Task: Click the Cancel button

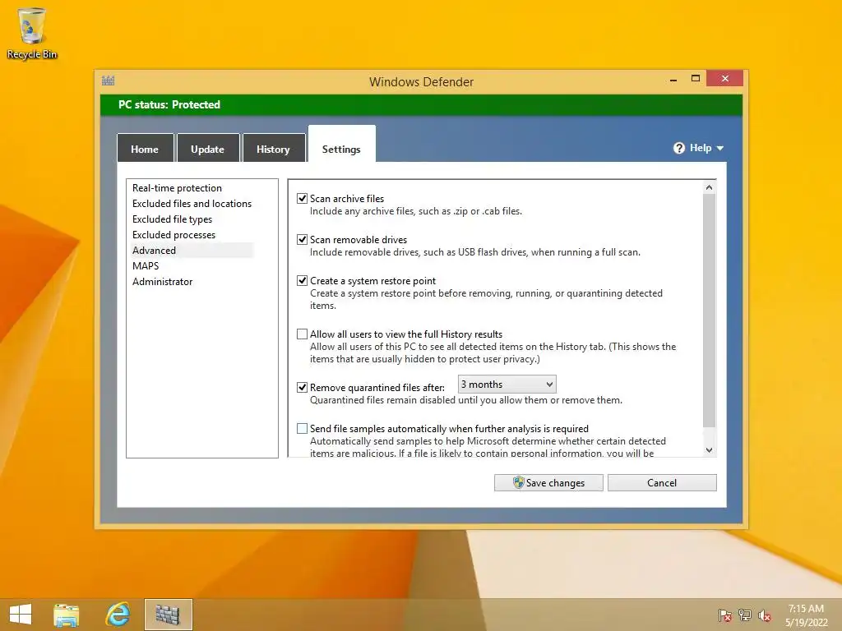Action: [x=662, y=482]
